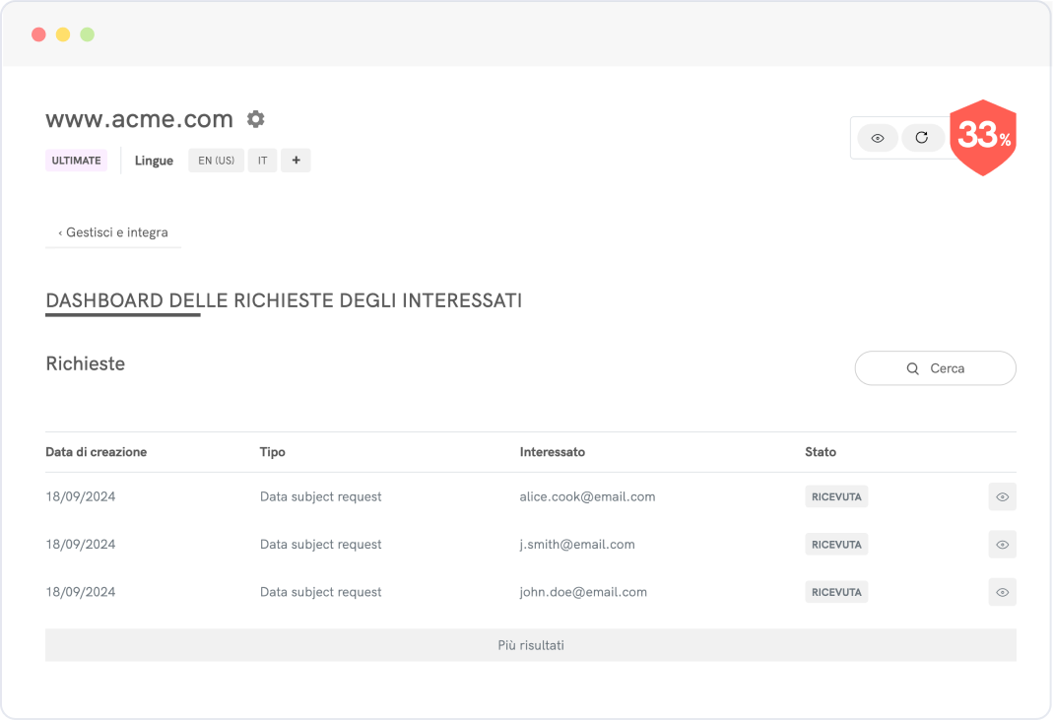Open site settings gear next to www.acme.com
The image size is (1053, 721).
(256, 119)
